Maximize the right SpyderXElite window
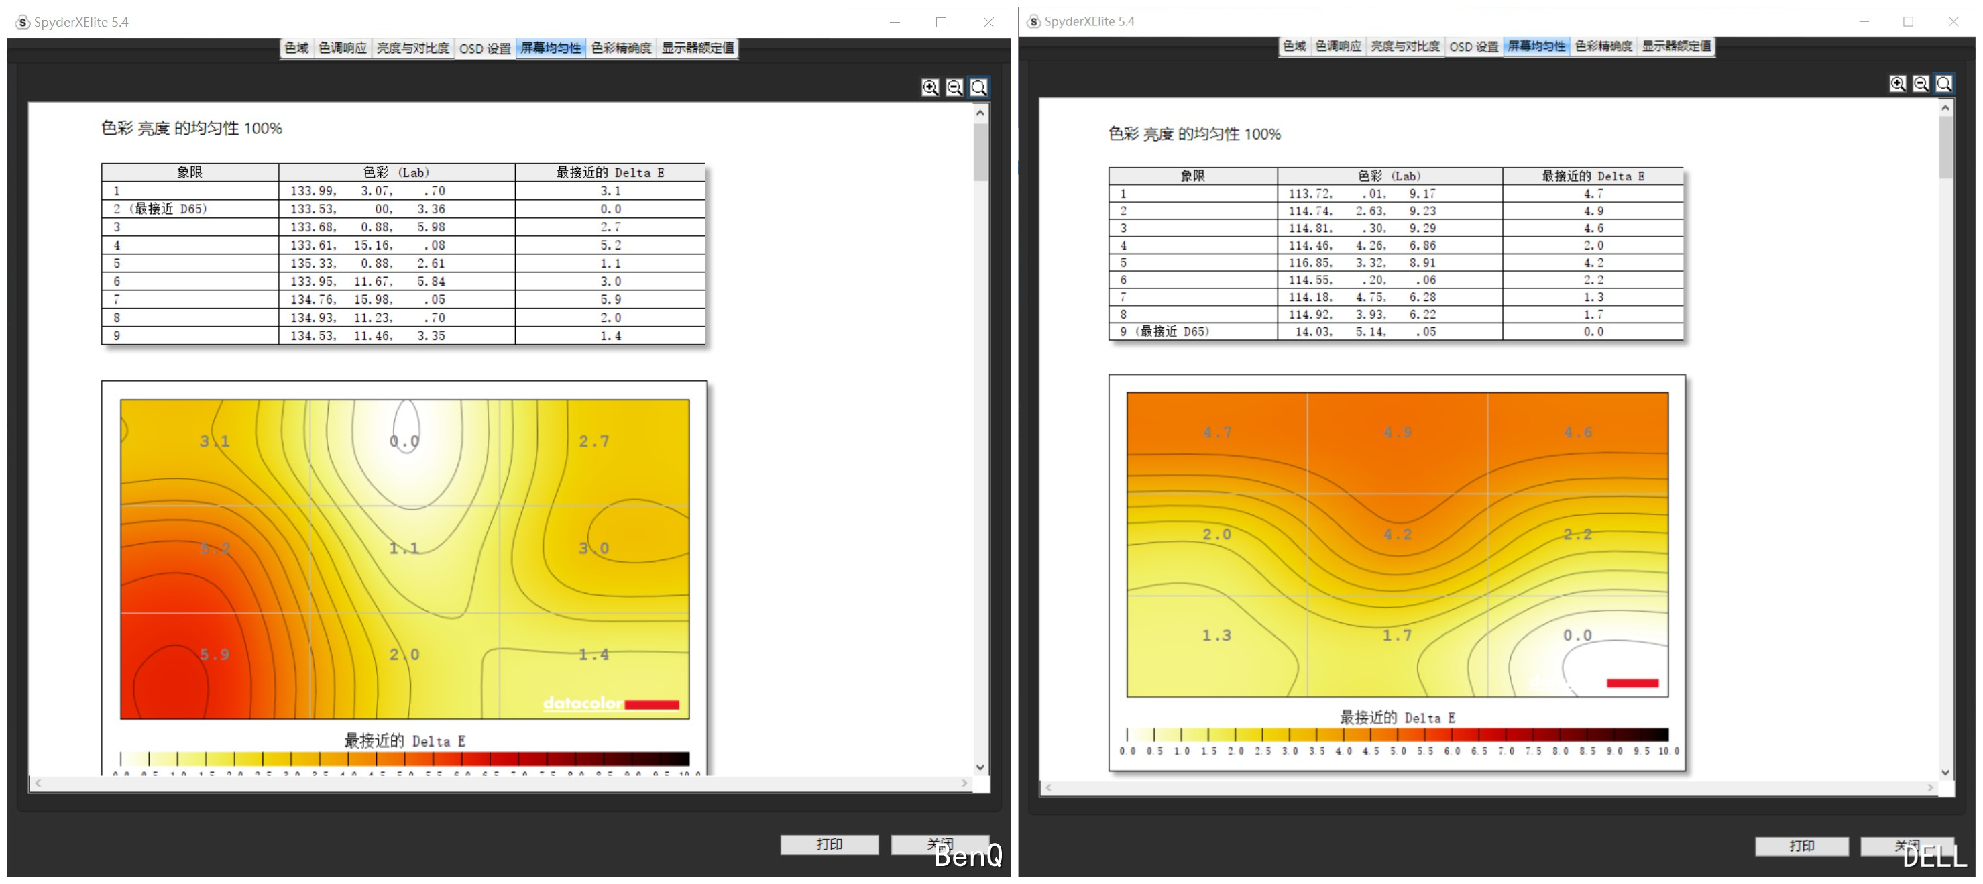Viewport: 1983px width, 884px height. pos(1908,21)
